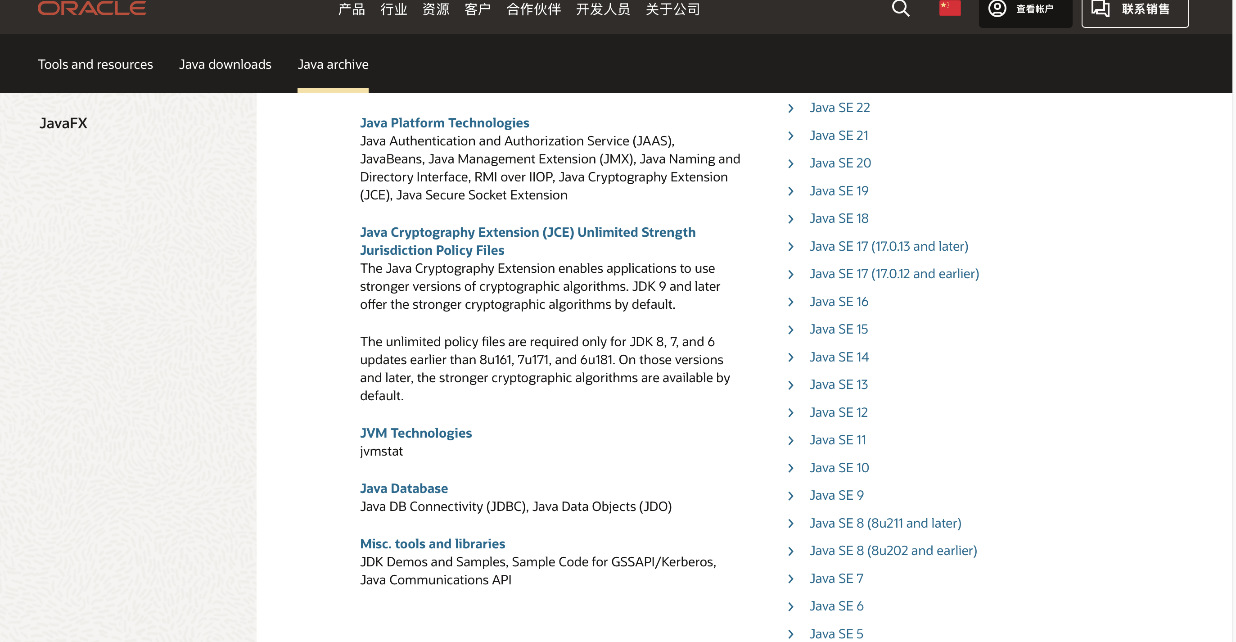Open Java SE 16 archive link
Image resolution: width=1236 pixels, height=642 pixels.
(839, 301)
